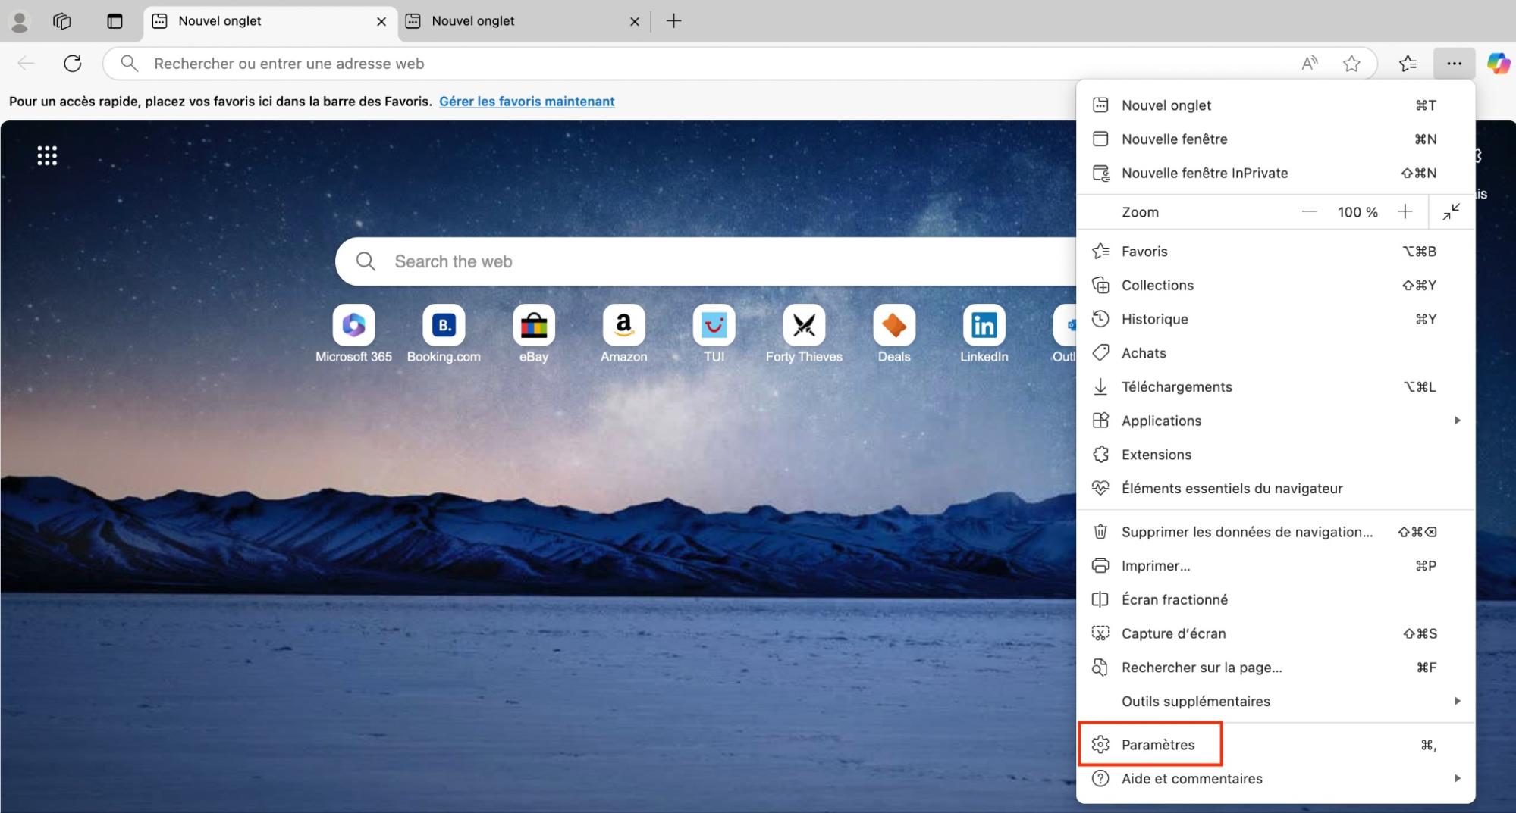This screenshot has width=1516, height=813.
Task: Open Gérer les favoris maintenant link
Action: 526,101
